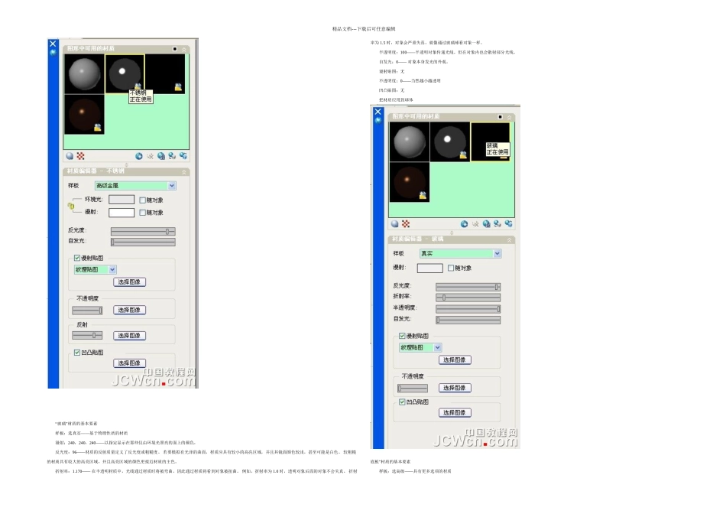This screenshot has width=726, height=514.
Task: Click 折射率 slider in 玻璃 editor
Action: (468, 297)
